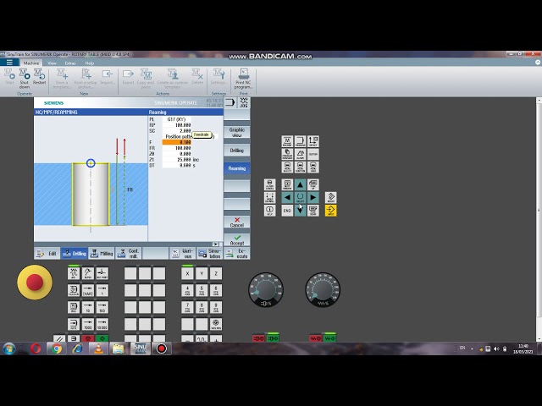Image resolution: width=542 pixels, height=406 pixels.
Task: Open Google Chrome from the taskbar
Action: pos(57,348)
